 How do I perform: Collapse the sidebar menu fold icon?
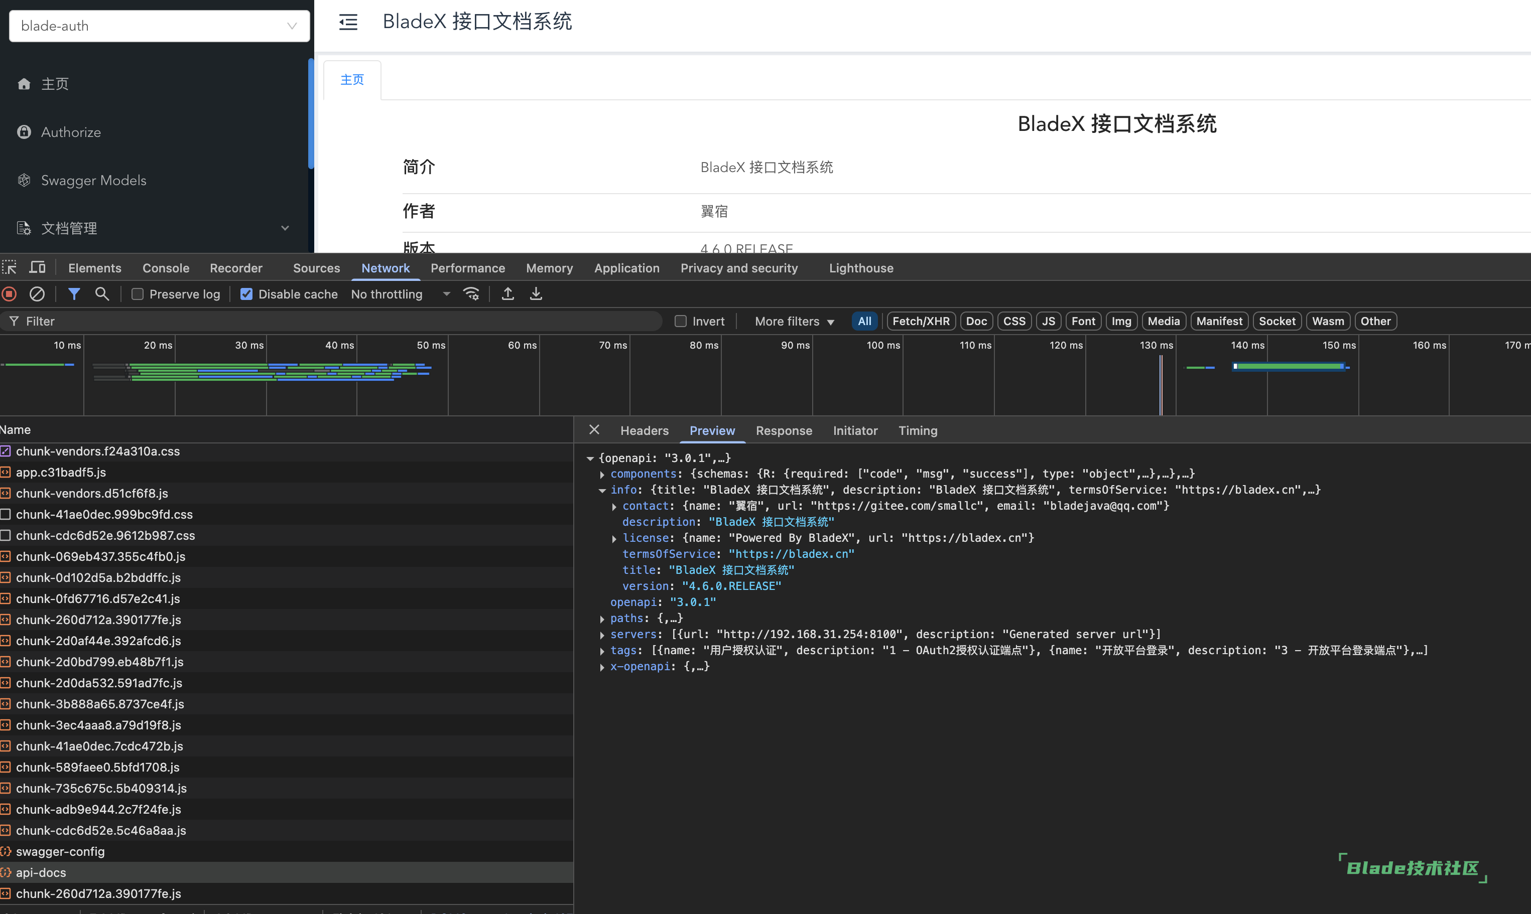pyautogui.click(x=348, y=22)
